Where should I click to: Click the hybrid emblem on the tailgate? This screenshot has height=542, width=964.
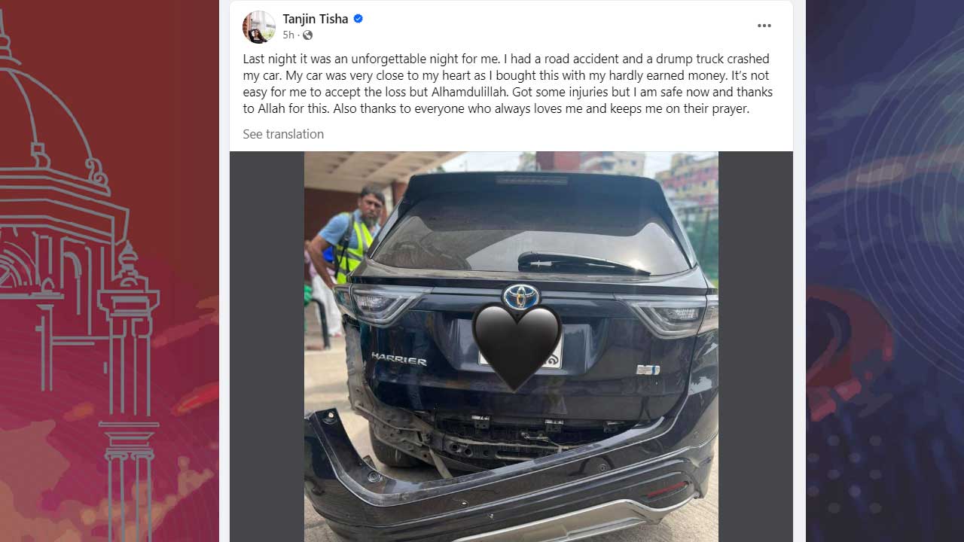tap(648, 370)
